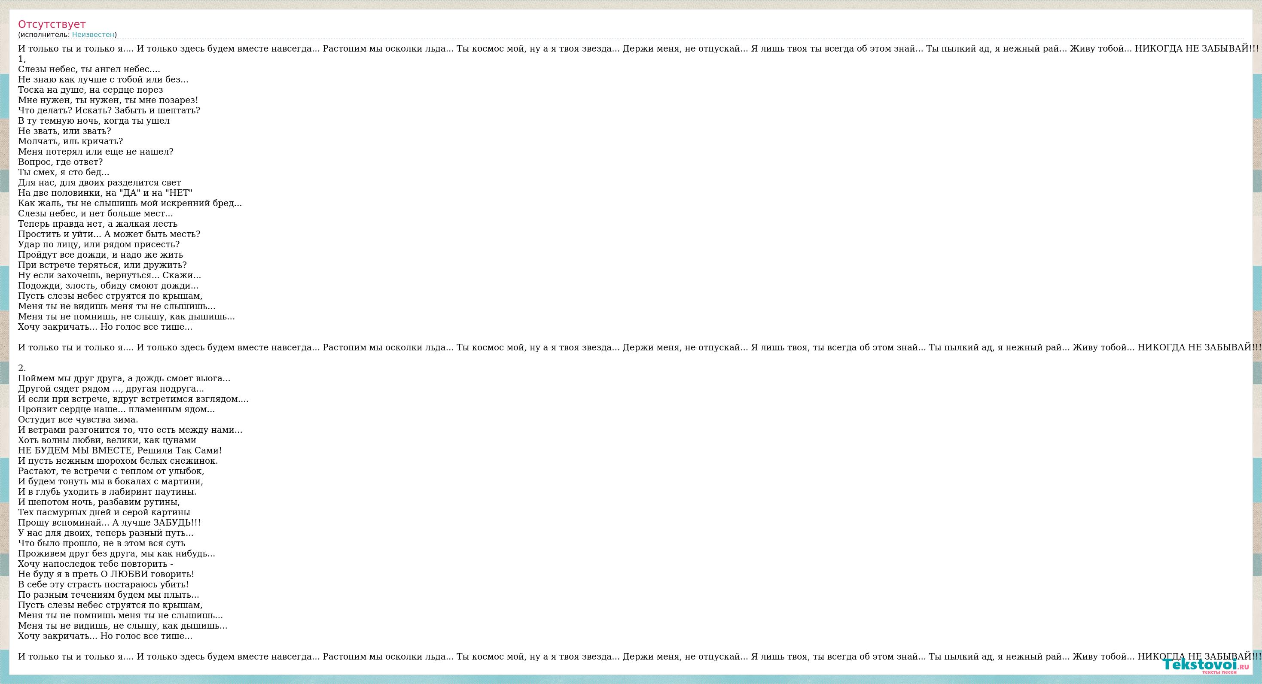The width and height of the screenshot is (1262, 684).
Task: Click the line 'Хочу напоследок тебе повторить -'
Action: (95, 564)
